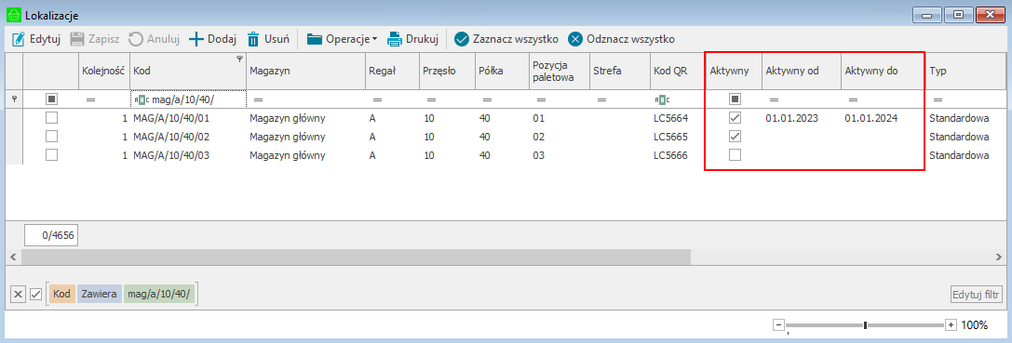Open the Operacje folder dropdown
Screen dimensions: 1012x343
[x=342, y=39]
